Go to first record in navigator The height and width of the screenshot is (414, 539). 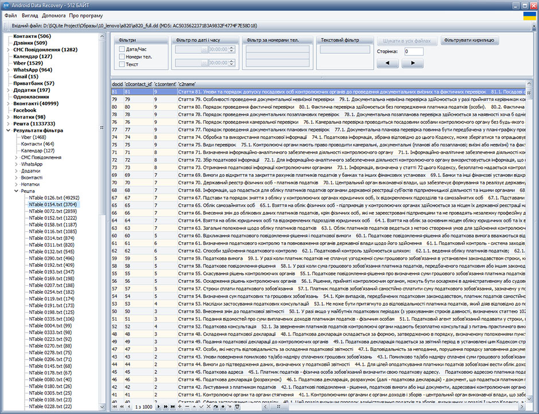point(115,407)
